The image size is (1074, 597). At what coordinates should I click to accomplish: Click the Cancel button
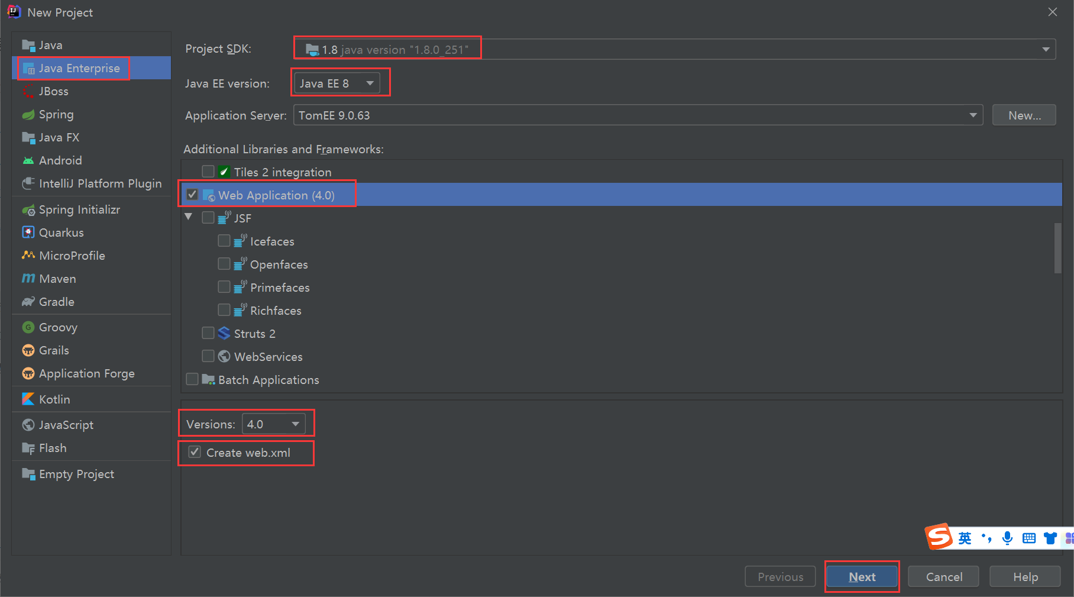coord(944,577)
